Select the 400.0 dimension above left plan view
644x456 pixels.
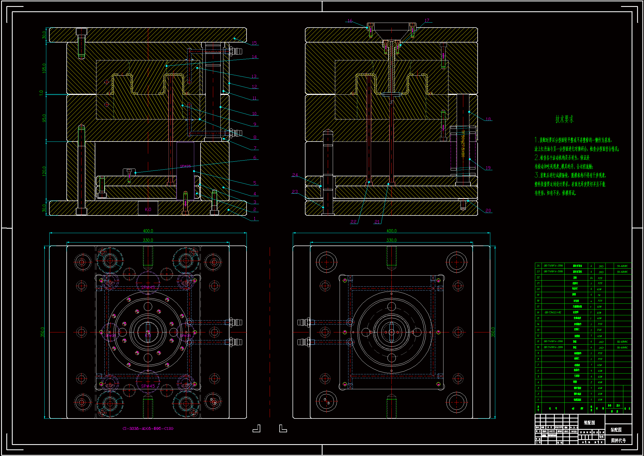(148, 231)
